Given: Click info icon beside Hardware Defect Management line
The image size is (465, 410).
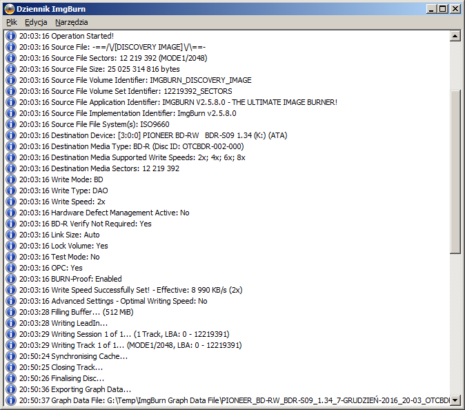Looking at the screenshot, I should click(x=10, y=213).
